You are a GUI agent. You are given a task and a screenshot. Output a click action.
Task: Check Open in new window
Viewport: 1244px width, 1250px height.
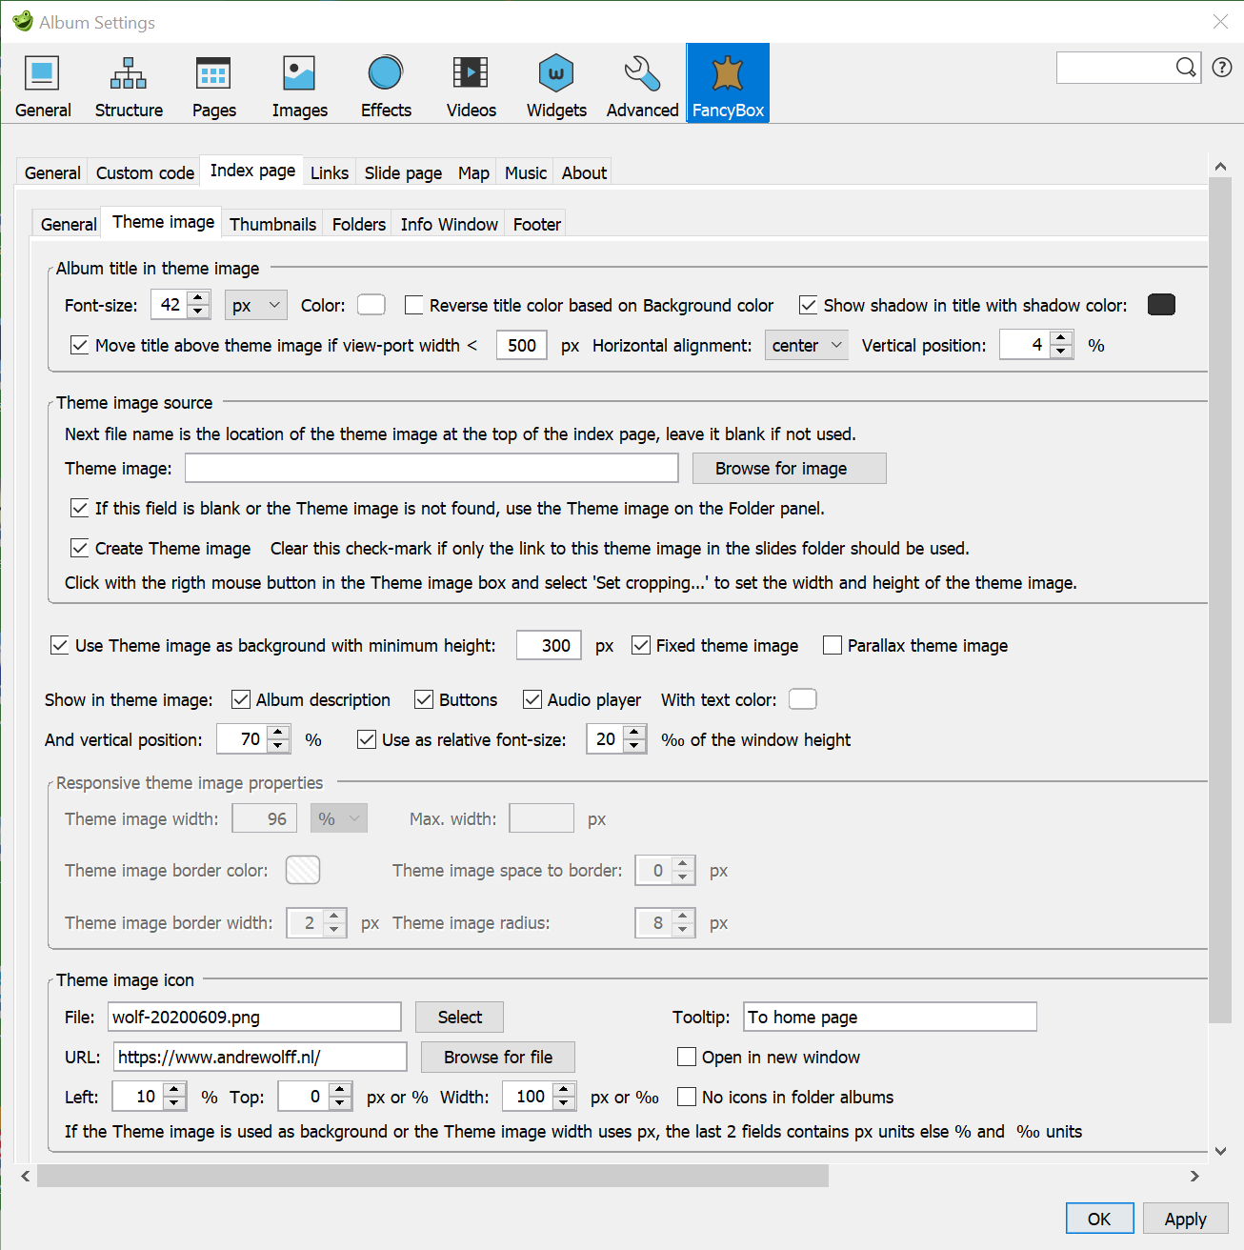pyautogui.click(x=687, y=1058)
